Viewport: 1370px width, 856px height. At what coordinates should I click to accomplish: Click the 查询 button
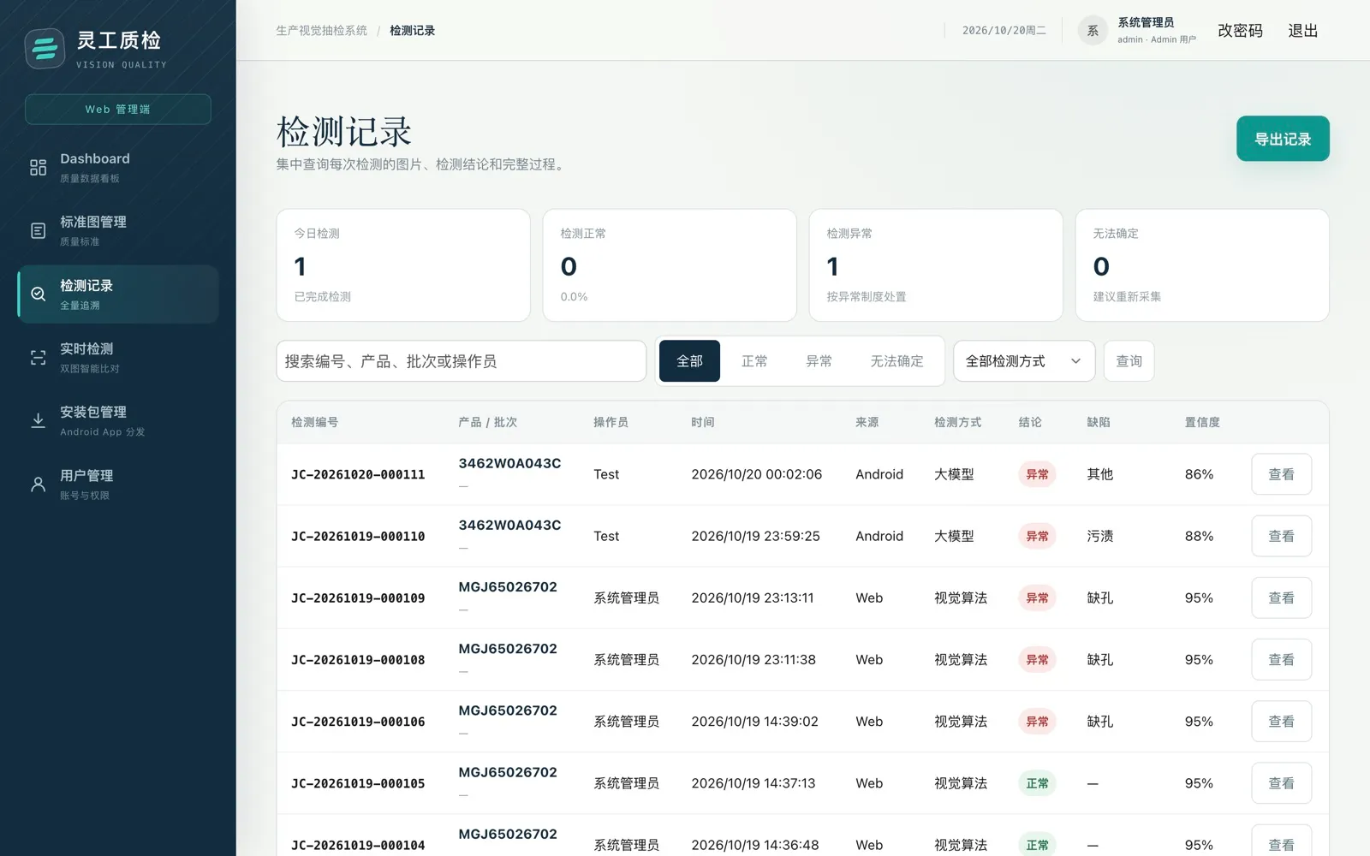[1129, 361]
